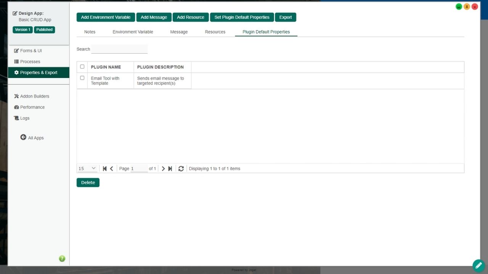Click the floating pencil edit icon

click(478, 265)
